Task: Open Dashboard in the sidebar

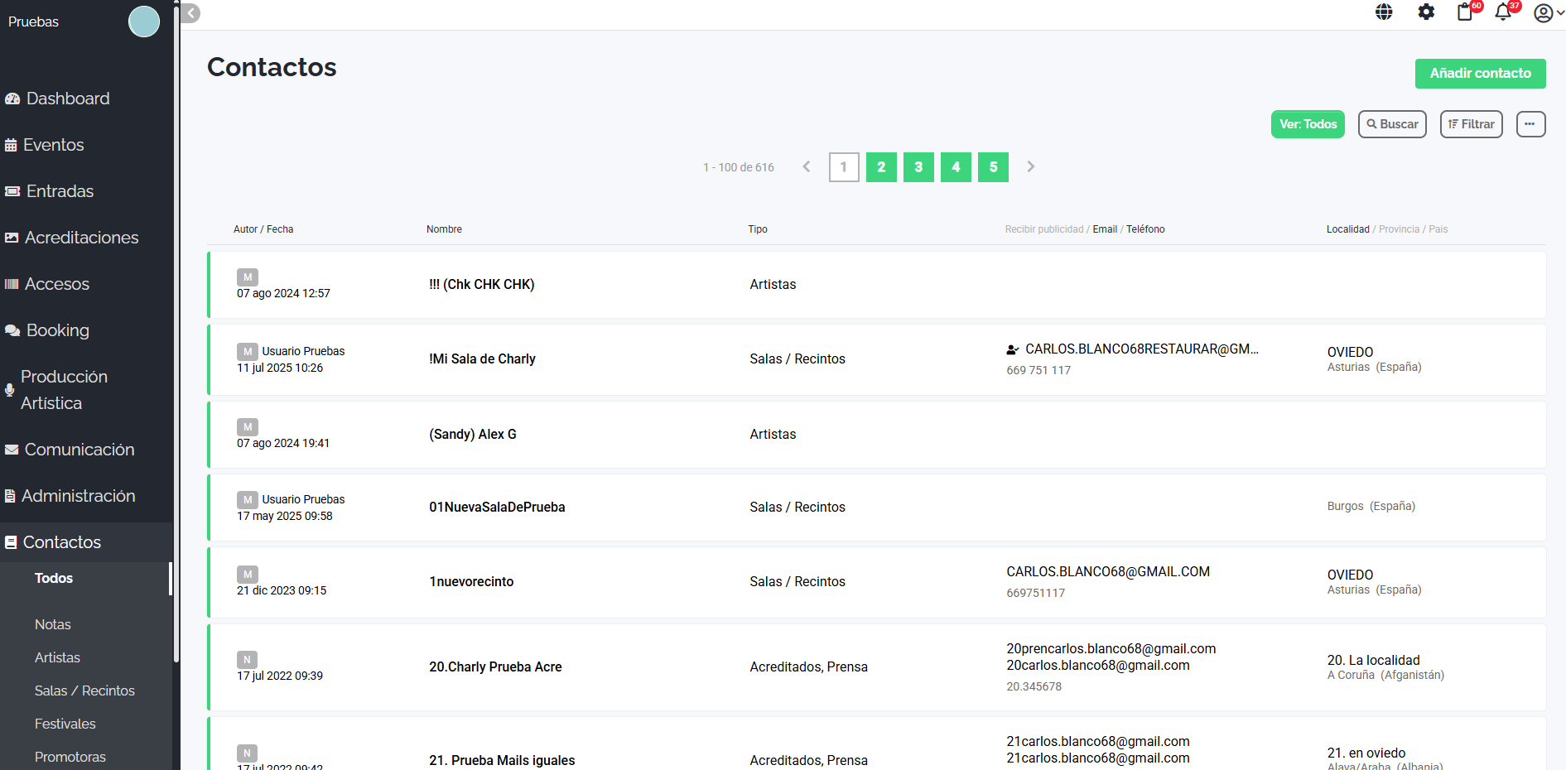Action: [x=68, y=99]
